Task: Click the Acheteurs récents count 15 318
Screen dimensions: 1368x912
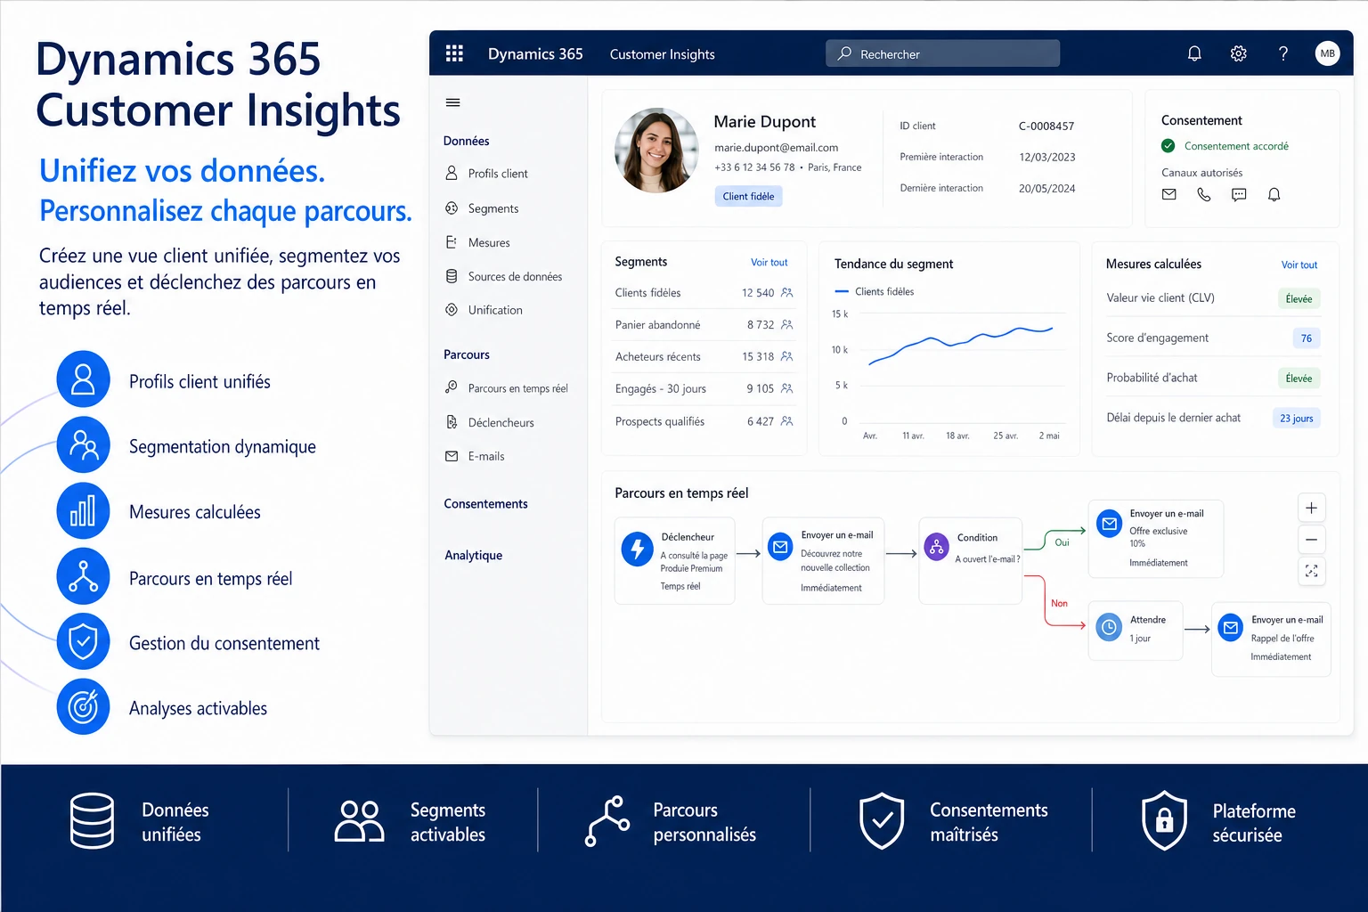Action: point(758,356)
